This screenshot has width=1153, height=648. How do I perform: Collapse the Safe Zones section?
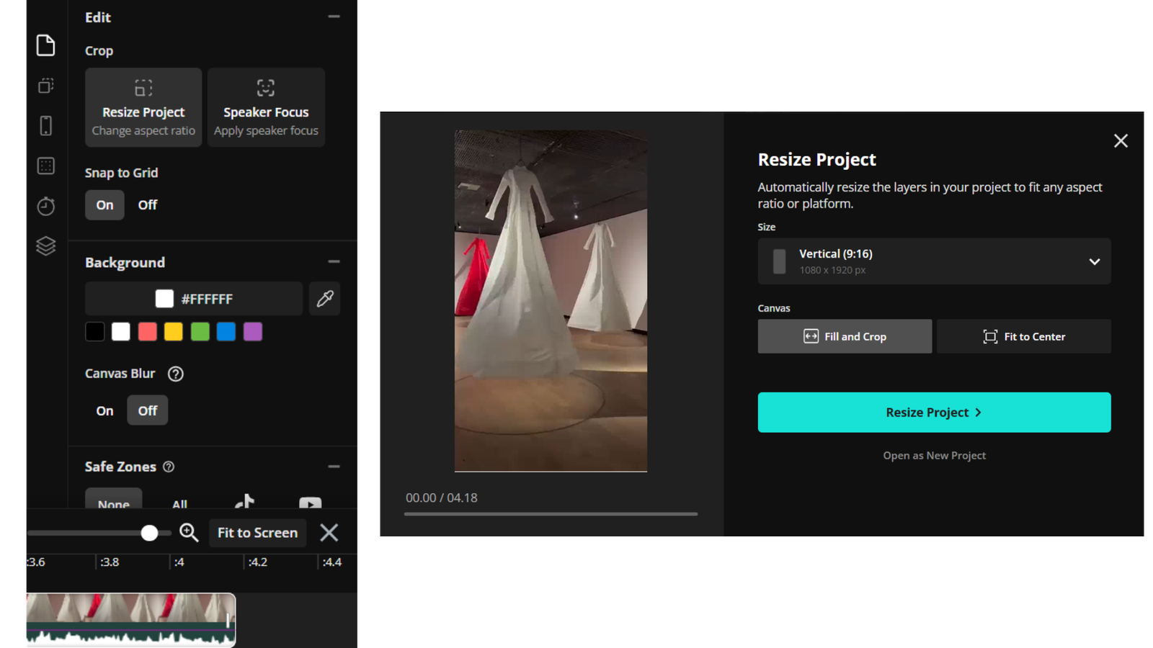click(x=334, y=466)
